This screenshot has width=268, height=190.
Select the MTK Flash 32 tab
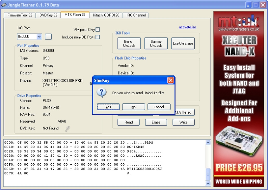(75, 15)
